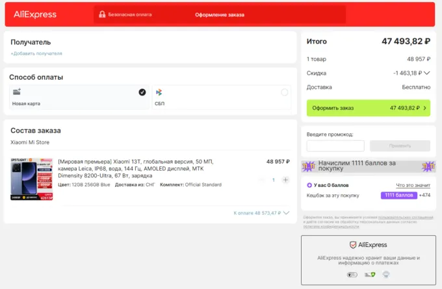Screen dimensions: 442x289
Task: Click the AliExpress logo in header
Action: point(35,14)
